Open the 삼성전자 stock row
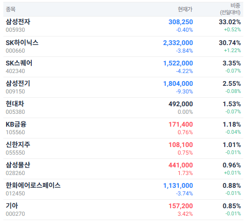The width and height of the screenshot is (248, 221). click(123, 26)
